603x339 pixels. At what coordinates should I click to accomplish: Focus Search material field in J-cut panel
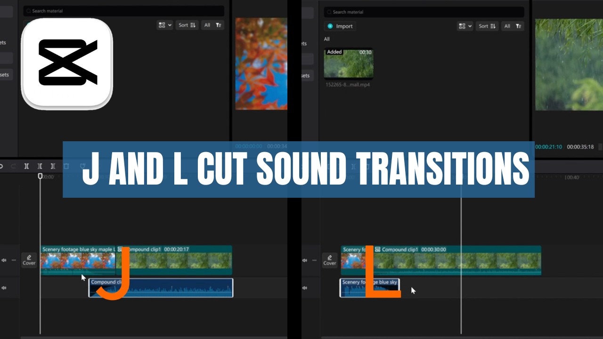pos(124,11)
